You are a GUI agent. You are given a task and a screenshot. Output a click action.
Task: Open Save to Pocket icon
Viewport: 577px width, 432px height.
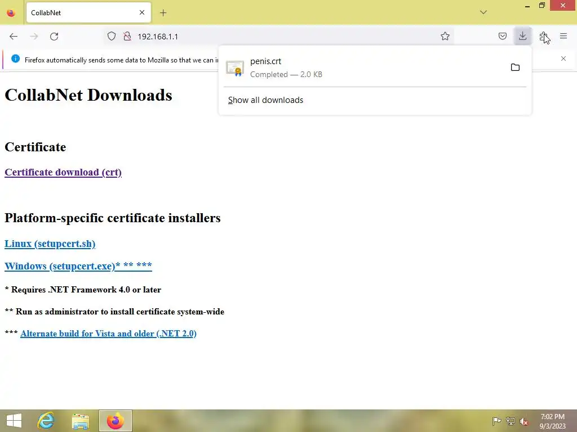tap(502, 36)
